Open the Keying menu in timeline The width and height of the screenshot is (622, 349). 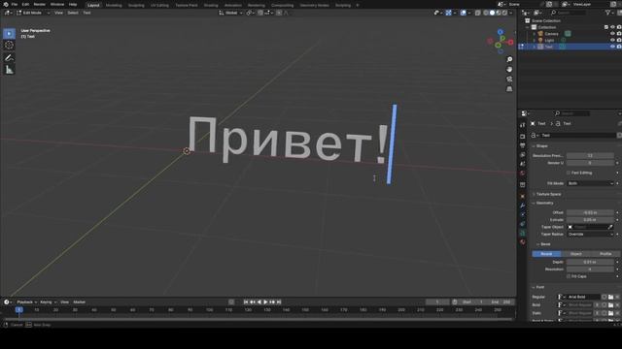pyautogui.click(x=48, y=301)
